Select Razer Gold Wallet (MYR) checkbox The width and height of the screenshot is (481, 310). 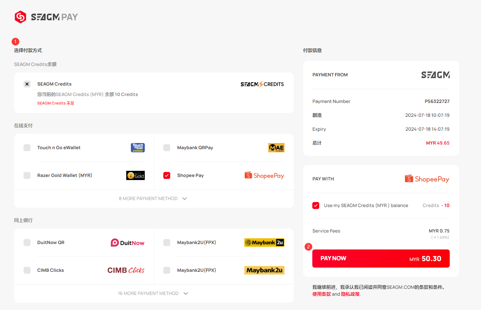click(x=27, y=175)
